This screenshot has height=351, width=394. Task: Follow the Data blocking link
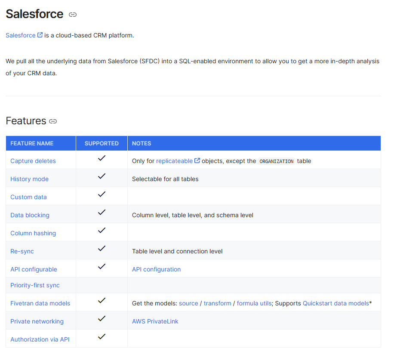30,215
